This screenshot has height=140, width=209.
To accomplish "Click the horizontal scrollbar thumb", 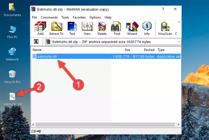I will coord(105,124).
